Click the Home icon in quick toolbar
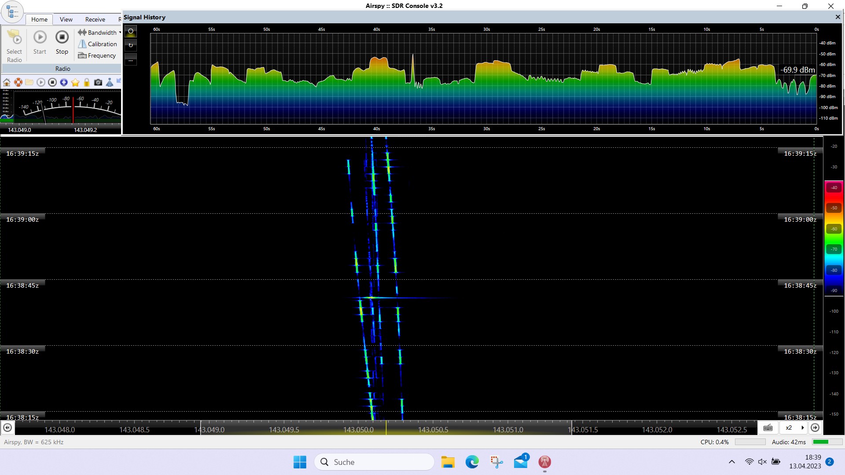 click(7, 82)
